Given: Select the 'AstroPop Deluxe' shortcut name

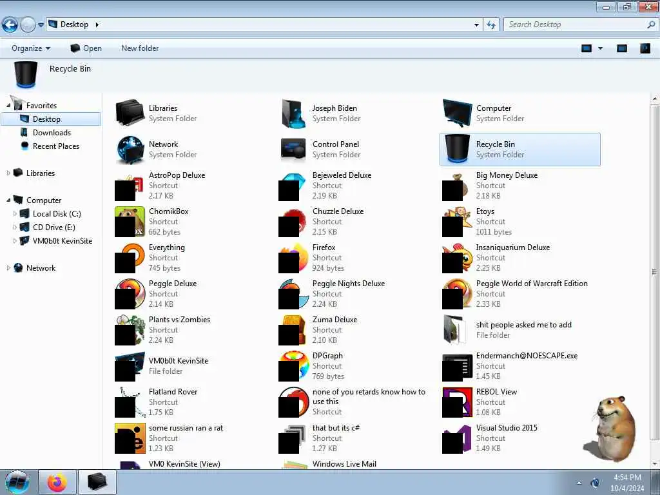Looking at the screenshot, I should (177, 175).
